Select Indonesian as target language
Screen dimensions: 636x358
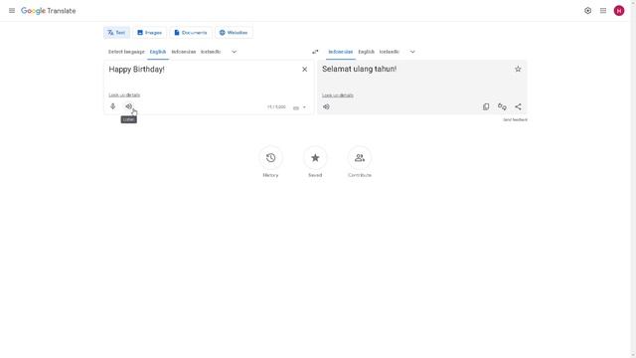[340, 52]
